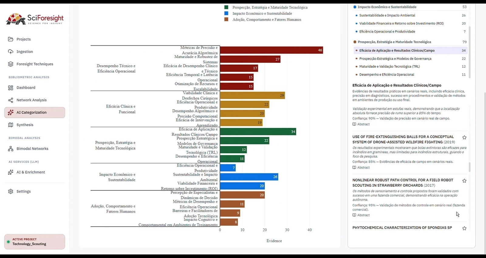Click the Settings gear icon
The width and height of the screenshot is (486, 258).
tap(11, 192)
